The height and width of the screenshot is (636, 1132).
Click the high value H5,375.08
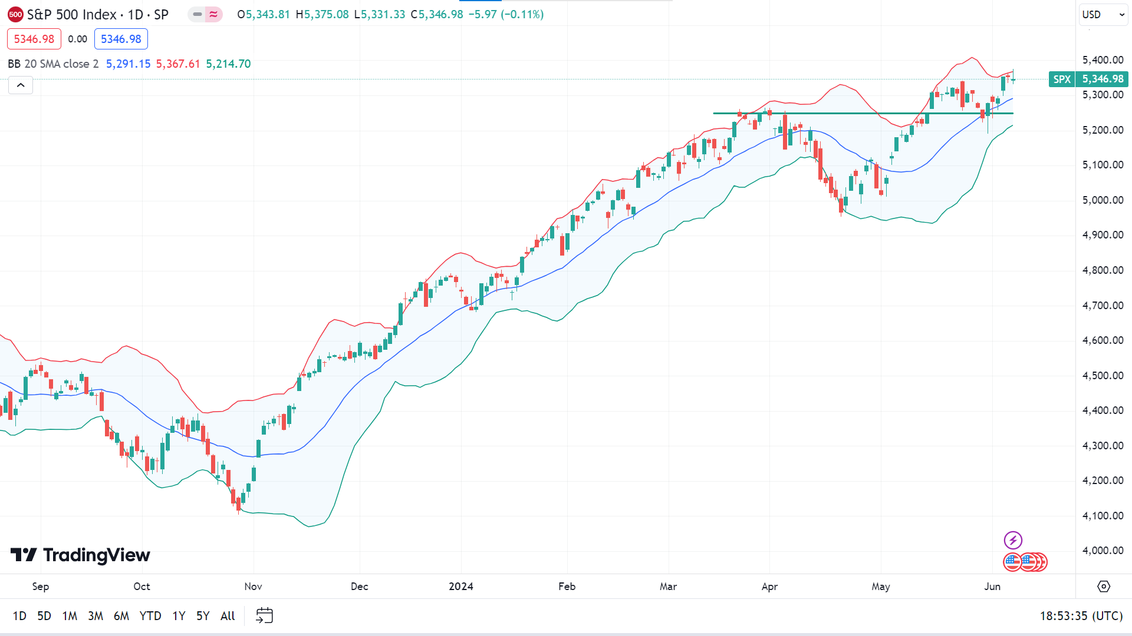pyautogui.click(x=323, y=15)
